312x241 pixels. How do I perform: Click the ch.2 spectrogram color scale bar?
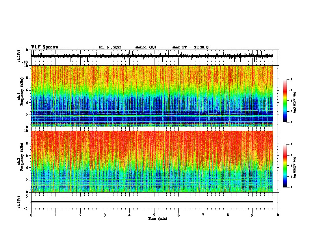285,166
